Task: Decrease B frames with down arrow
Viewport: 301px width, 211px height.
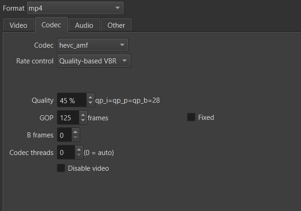Action: click(x=75, y=138)
